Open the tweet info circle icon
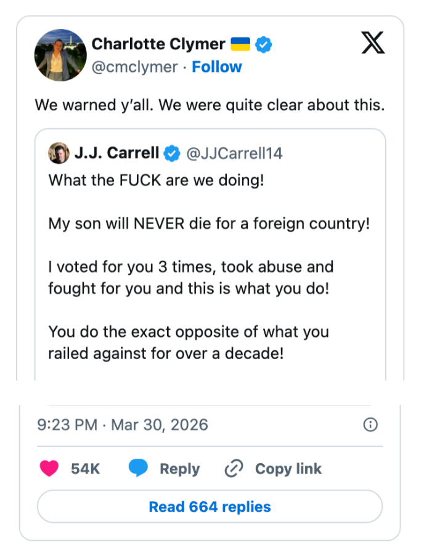Viewport: 424px width, 558px height. point(370,424)
